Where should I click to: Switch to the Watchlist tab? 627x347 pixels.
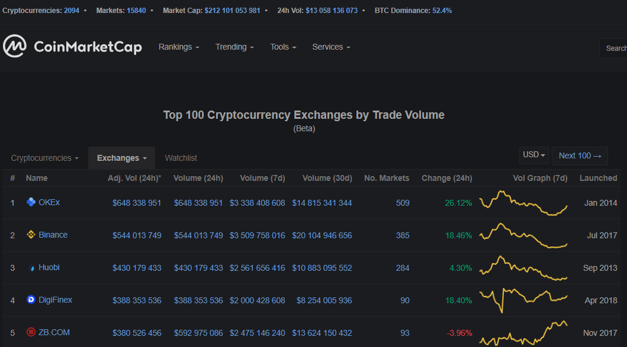coord(181,158)
